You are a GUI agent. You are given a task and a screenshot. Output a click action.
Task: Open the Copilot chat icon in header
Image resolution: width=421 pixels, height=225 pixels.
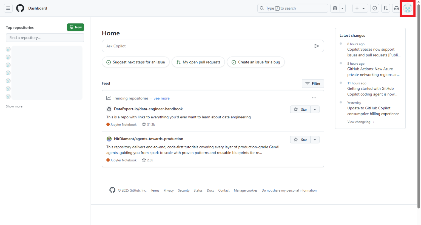[x=335, y=8]
